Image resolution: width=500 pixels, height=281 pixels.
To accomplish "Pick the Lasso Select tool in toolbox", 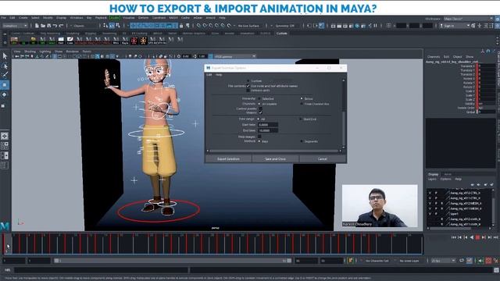I will coord(5,66).
